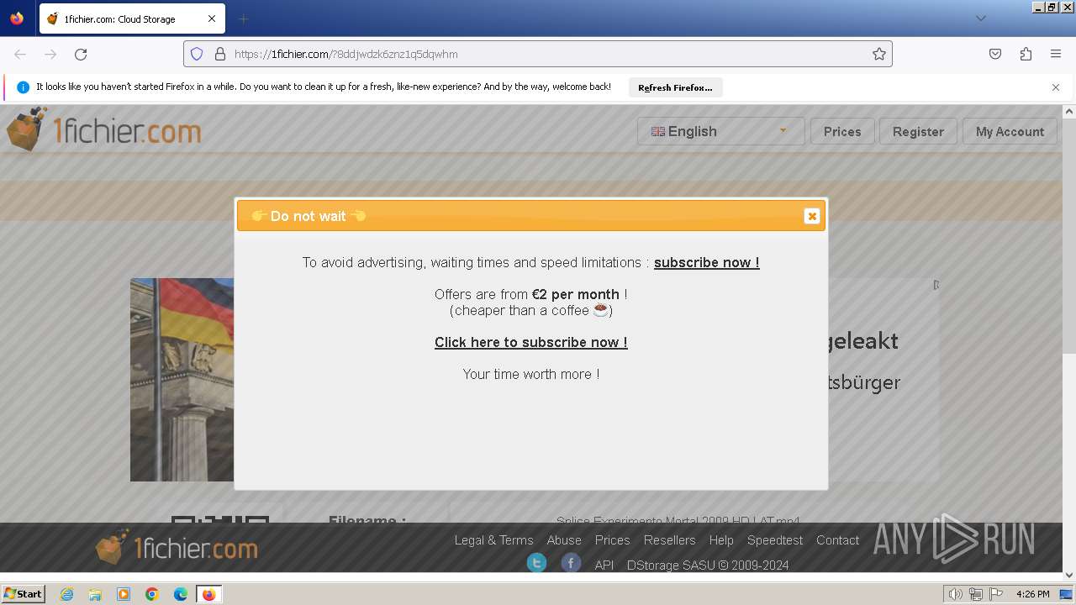Click Show desktop button at taskbar end
This screenshot has width=1076, height=605.
[1066, 594]
